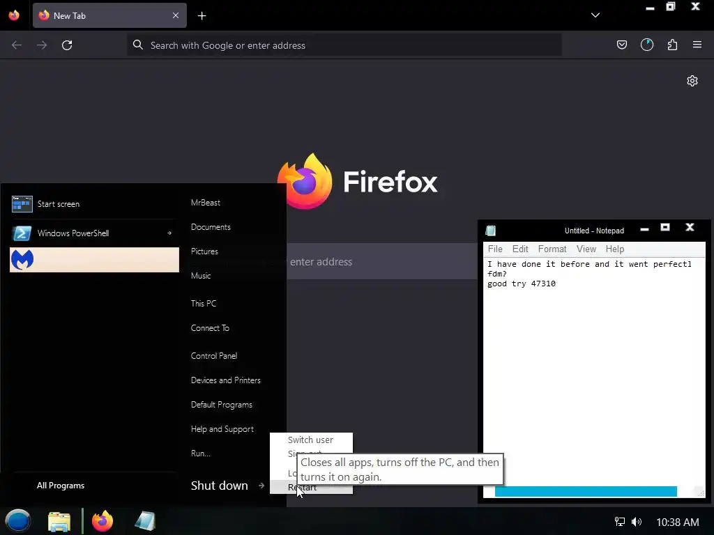Focus the Search with Google address bar
This screenshot has width=714, height=535.
click(344, 45)
